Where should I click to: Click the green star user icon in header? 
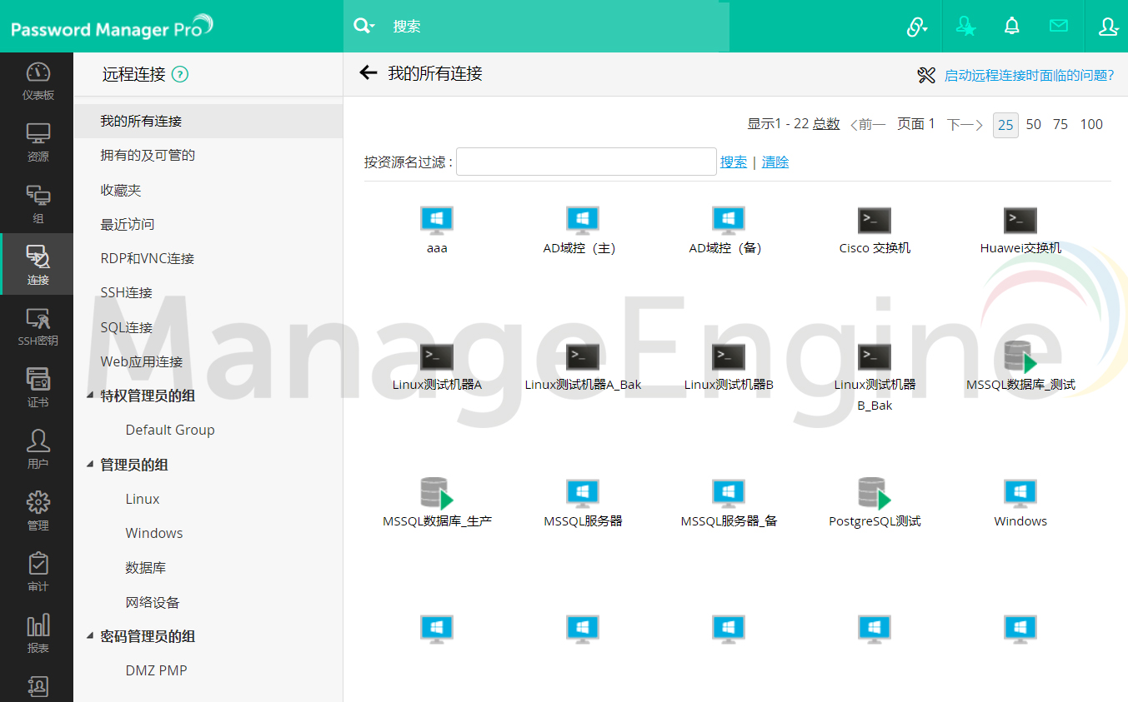pyautogui.click(x=966, y=27)
